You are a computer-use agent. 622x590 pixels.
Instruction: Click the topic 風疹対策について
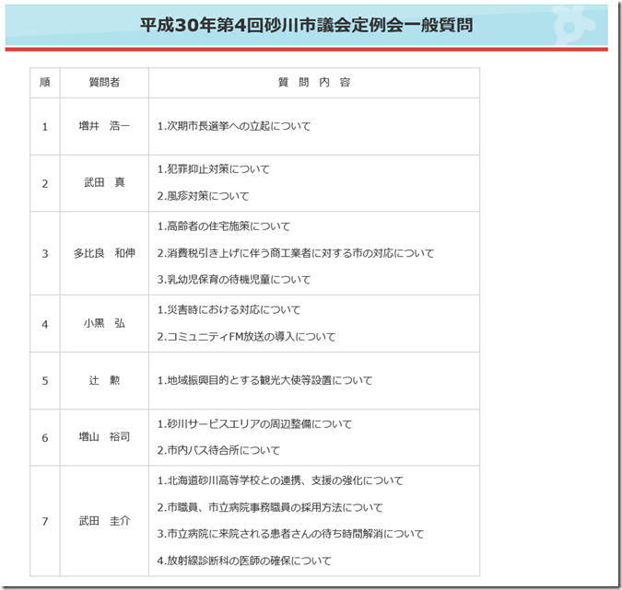(x=203, y=196)
